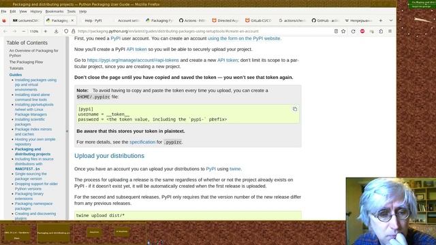Image resolution: width=436 pixels, height=245 pixels.
Task: Click the 'Packaging and distributing' taskbar window button
Action: coord(54,233)
